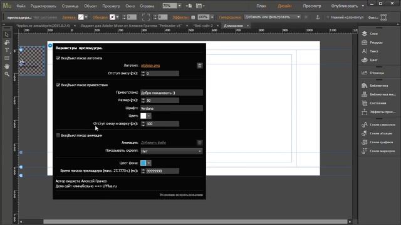Open the text color dropdown arrow
Screen dimensions: 401x225
click(148, 116)
